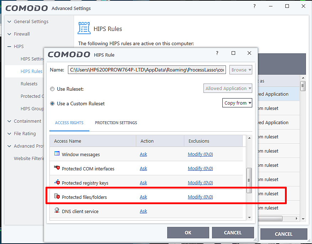Click Ask action for Protected COM interfaces
This screenshot has height=244, width=312.
[143, 169]
